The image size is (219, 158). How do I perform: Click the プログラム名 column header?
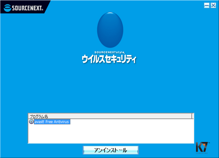click(110, 116)
